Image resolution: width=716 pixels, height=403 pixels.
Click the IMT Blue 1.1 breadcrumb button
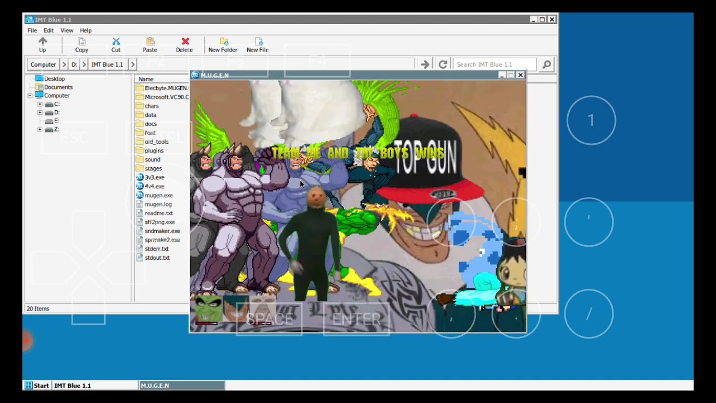[107, 64]
